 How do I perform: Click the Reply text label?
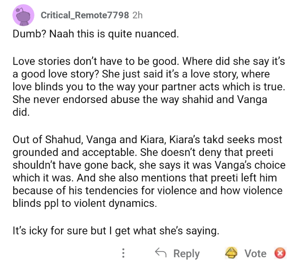point(187,253)
